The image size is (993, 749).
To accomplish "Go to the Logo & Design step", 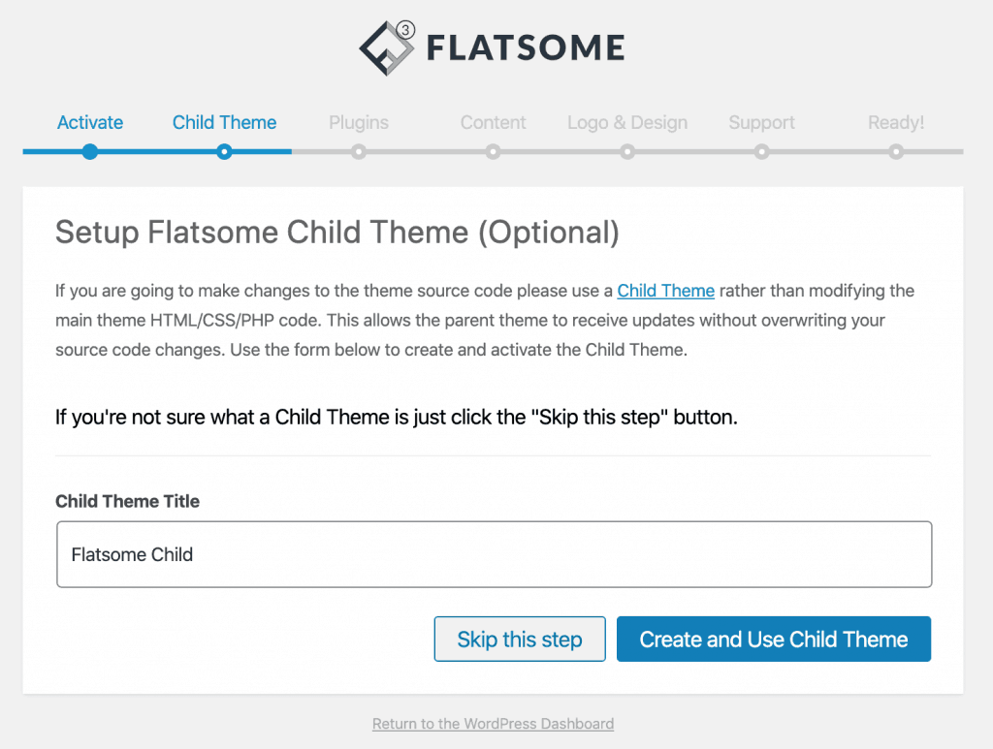I will click(626, 122).
